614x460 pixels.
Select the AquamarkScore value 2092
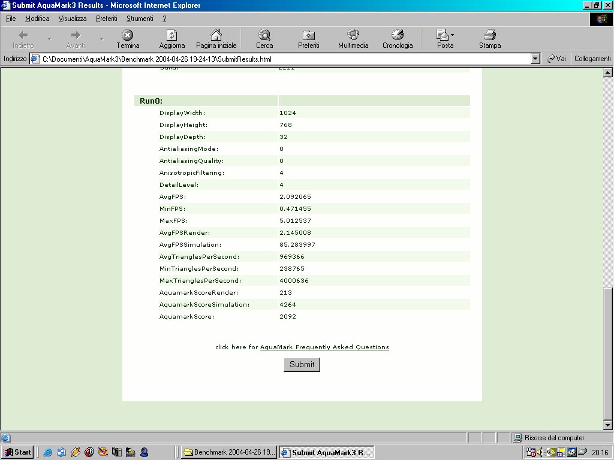click(x=287, y=317)
